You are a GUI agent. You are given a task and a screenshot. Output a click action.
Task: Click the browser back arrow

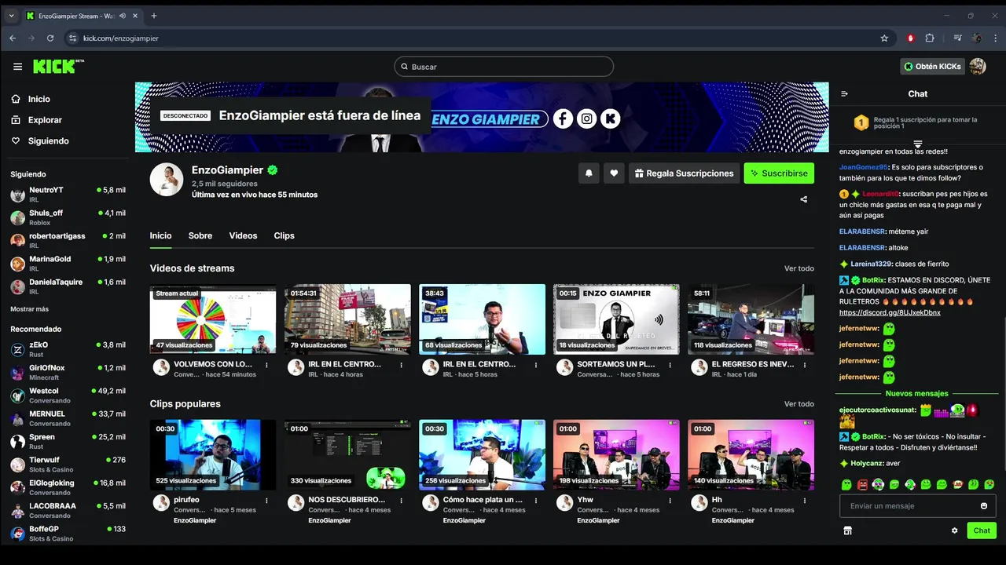[x=13, y=38]
